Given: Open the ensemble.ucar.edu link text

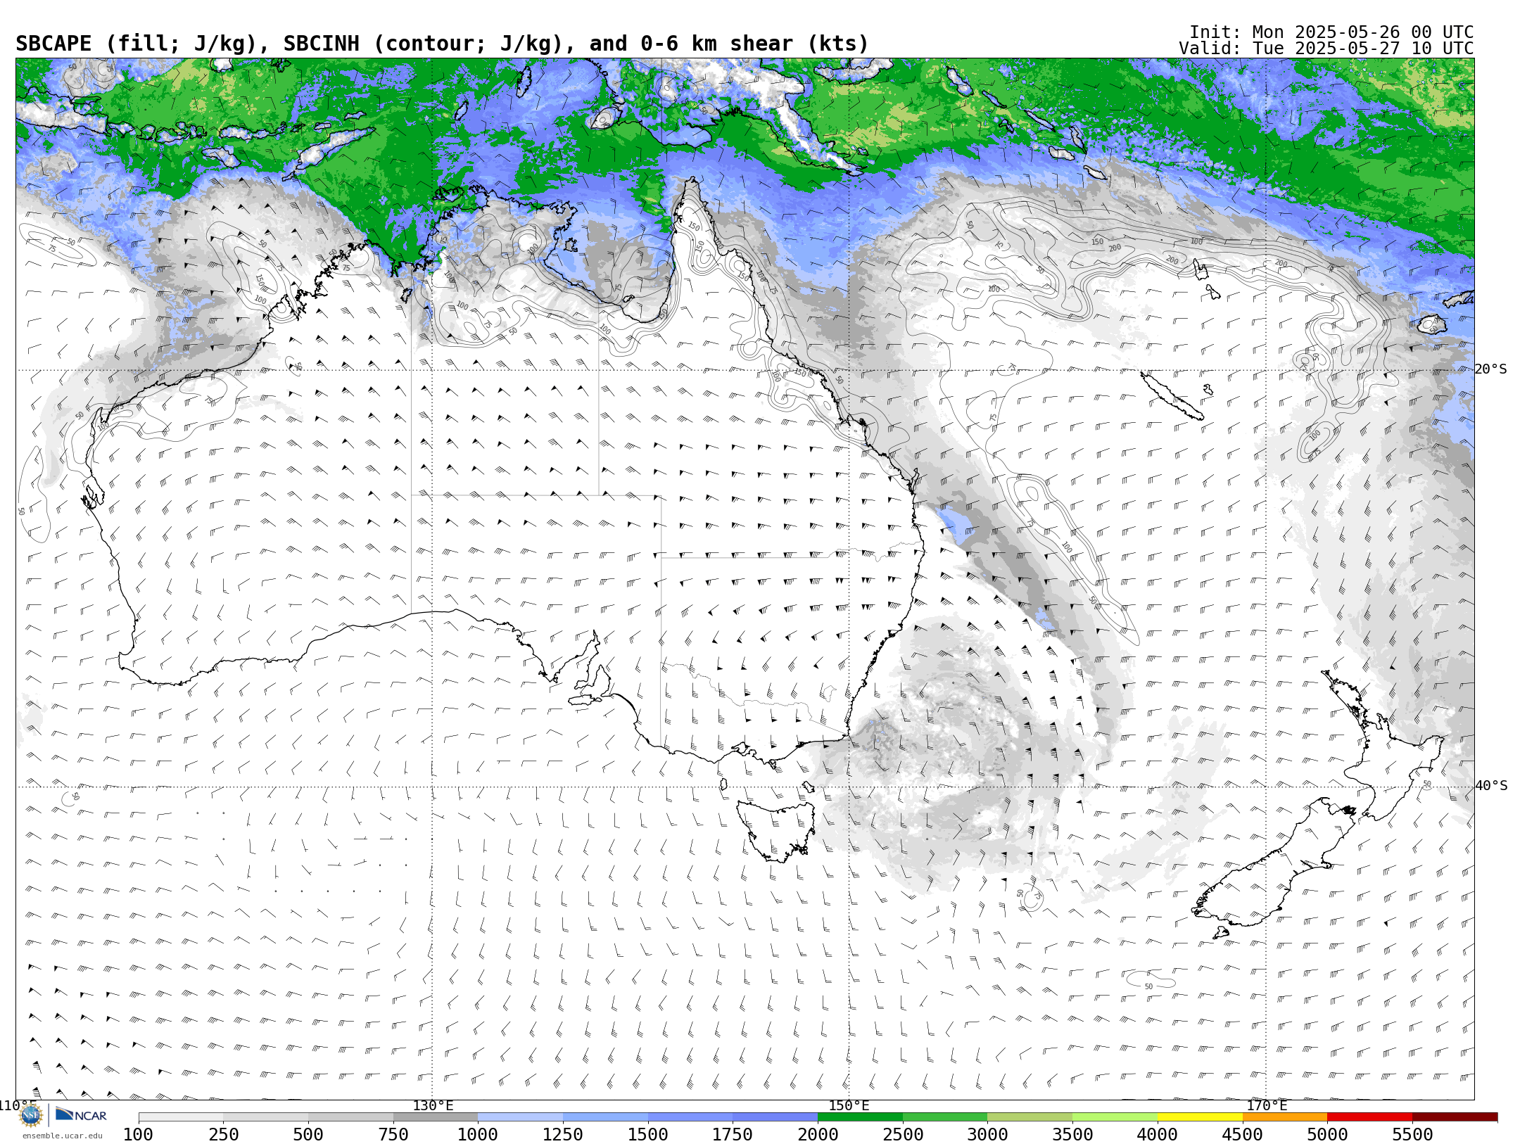Looking at the screenshot, I should click(x=62, y=1136).
